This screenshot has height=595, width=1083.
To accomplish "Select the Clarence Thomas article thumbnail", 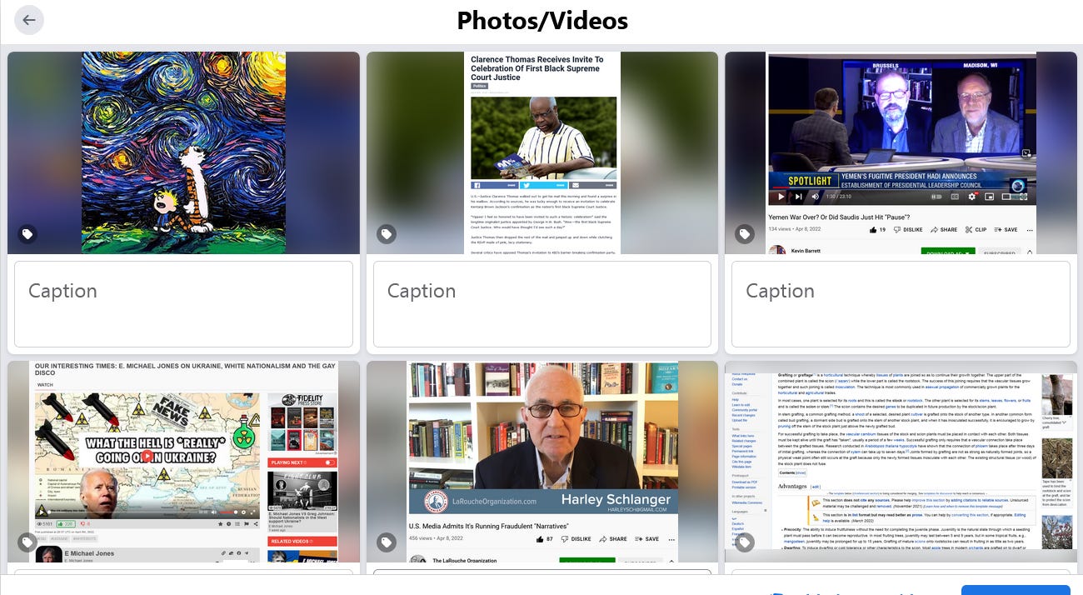I will click(542, 152).
